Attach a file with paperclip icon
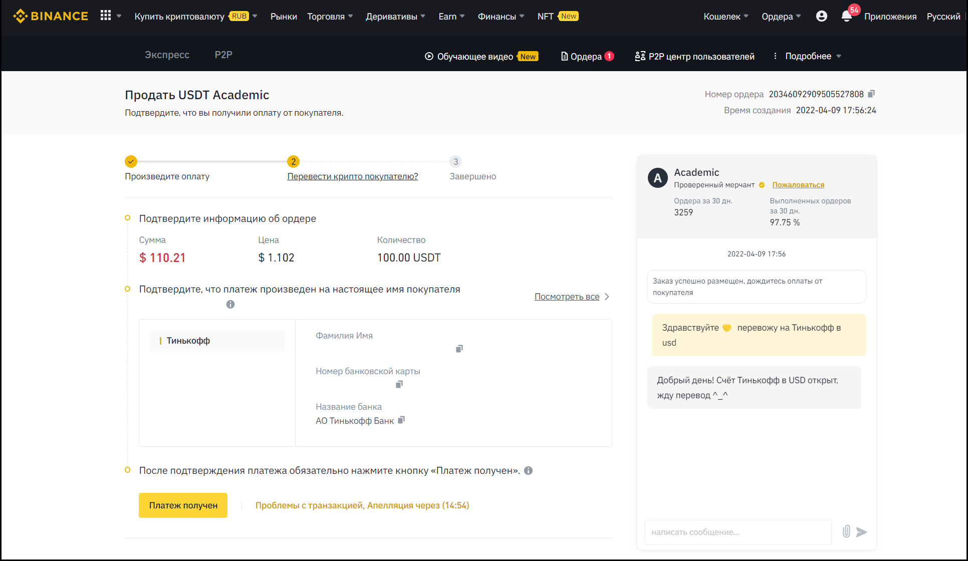 (846, 531)
